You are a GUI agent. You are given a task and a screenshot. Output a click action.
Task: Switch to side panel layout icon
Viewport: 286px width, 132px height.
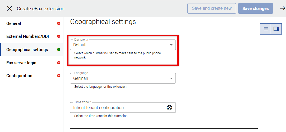point(276,29)
